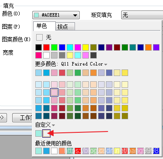Choose the bright yellow Q11 Paired palette swatch
Viewport: 163px width, 159px height.
(125, 73)
